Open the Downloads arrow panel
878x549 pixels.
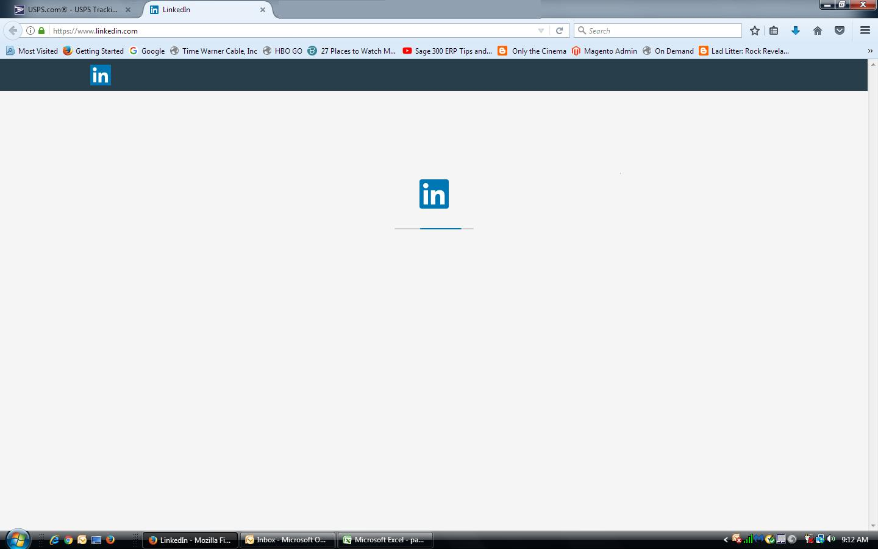(796, 30)
